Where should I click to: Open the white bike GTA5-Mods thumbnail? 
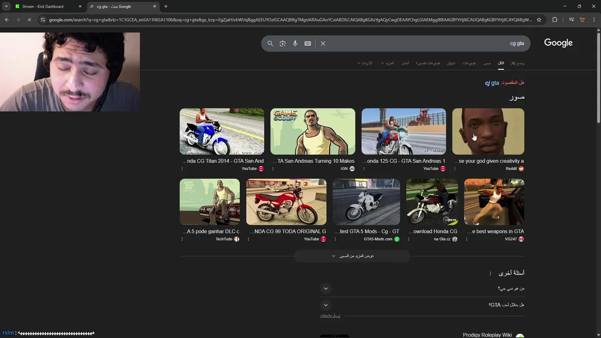coord(366,202)
